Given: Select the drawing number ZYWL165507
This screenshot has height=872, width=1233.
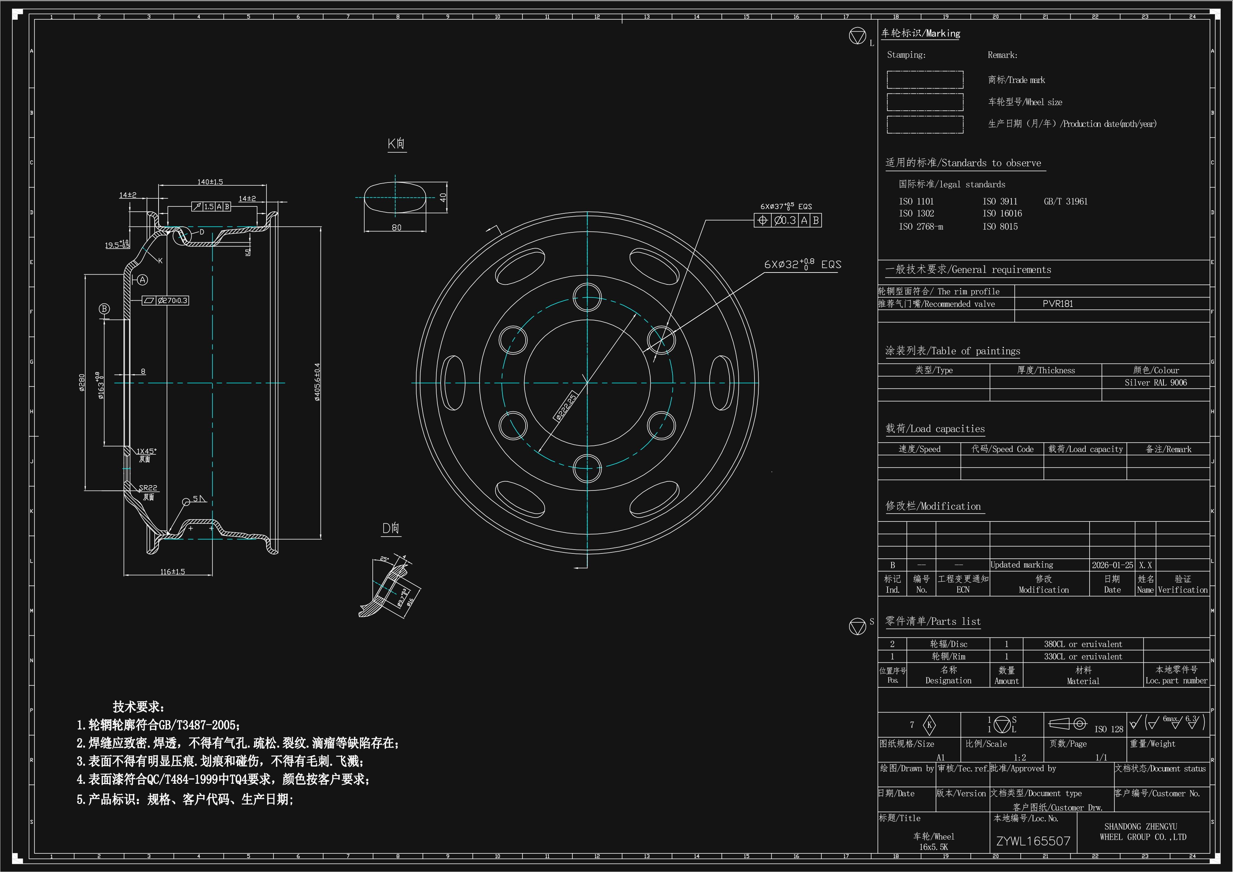Looking at the screenshot, I should [x=1033, y=841].
